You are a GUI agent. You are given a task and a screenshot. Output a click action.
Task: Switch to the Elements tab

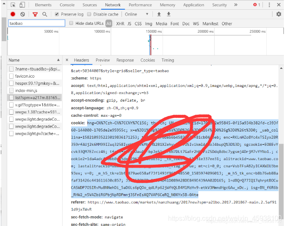click(x=43, y=5)
